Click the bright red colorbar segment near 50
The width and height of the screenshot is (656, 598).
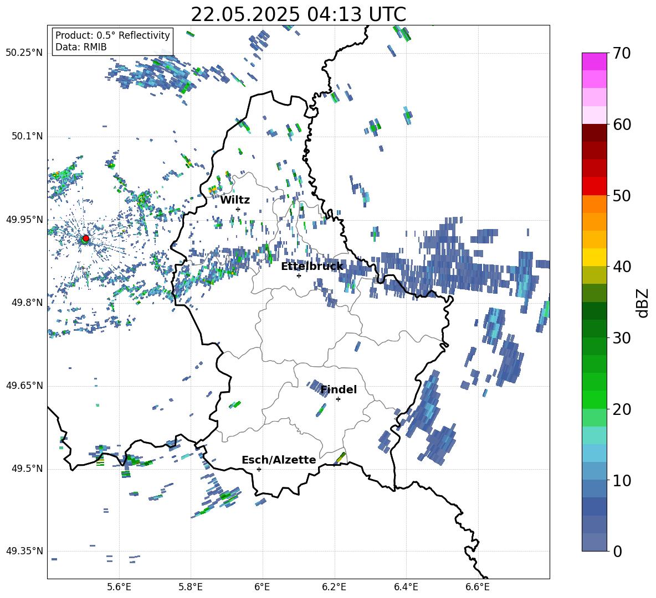point(594,186)
